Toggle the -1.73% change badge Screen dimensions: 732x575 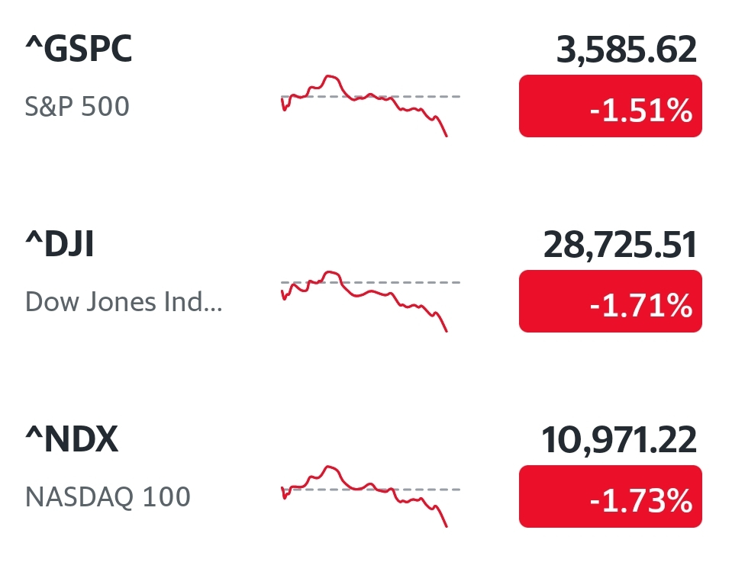coord(611,496)
